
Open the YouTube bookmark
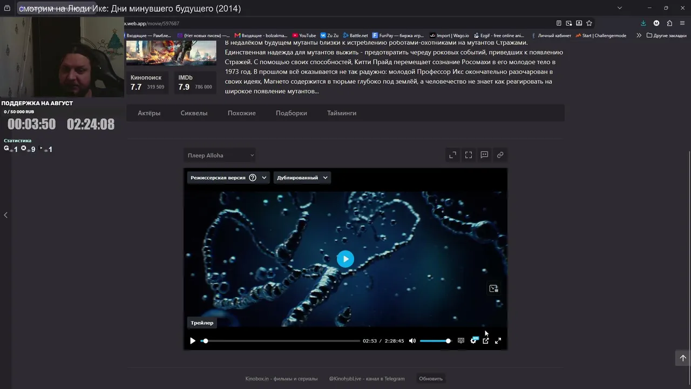click(304, 36)
